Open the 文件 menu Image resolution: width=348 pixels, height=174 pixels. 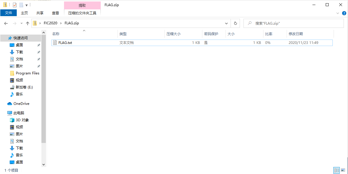click(9, 13)
